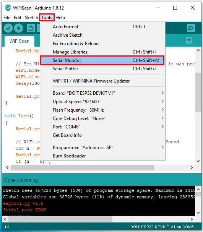The height and width of the screenshot is (232, 203).
Task: Click the editor scroll right arrow
Action: (x=192, y=168)
